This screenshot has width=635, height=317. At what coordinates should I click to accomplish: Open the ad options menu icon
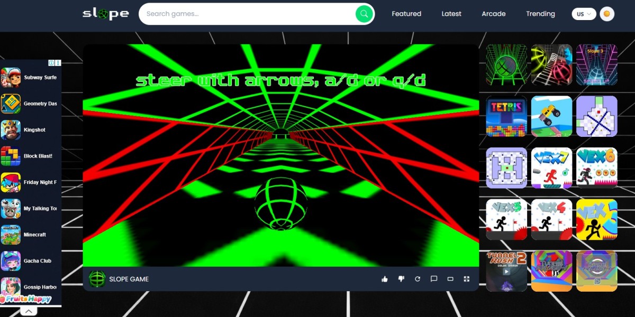coord(58,63)
